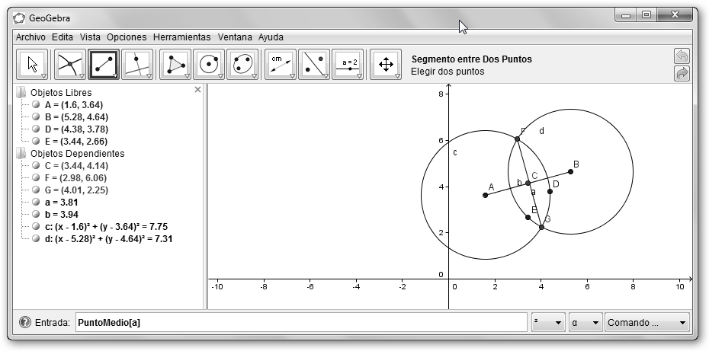Select the Polygon tool

click(x=175, y=64)
